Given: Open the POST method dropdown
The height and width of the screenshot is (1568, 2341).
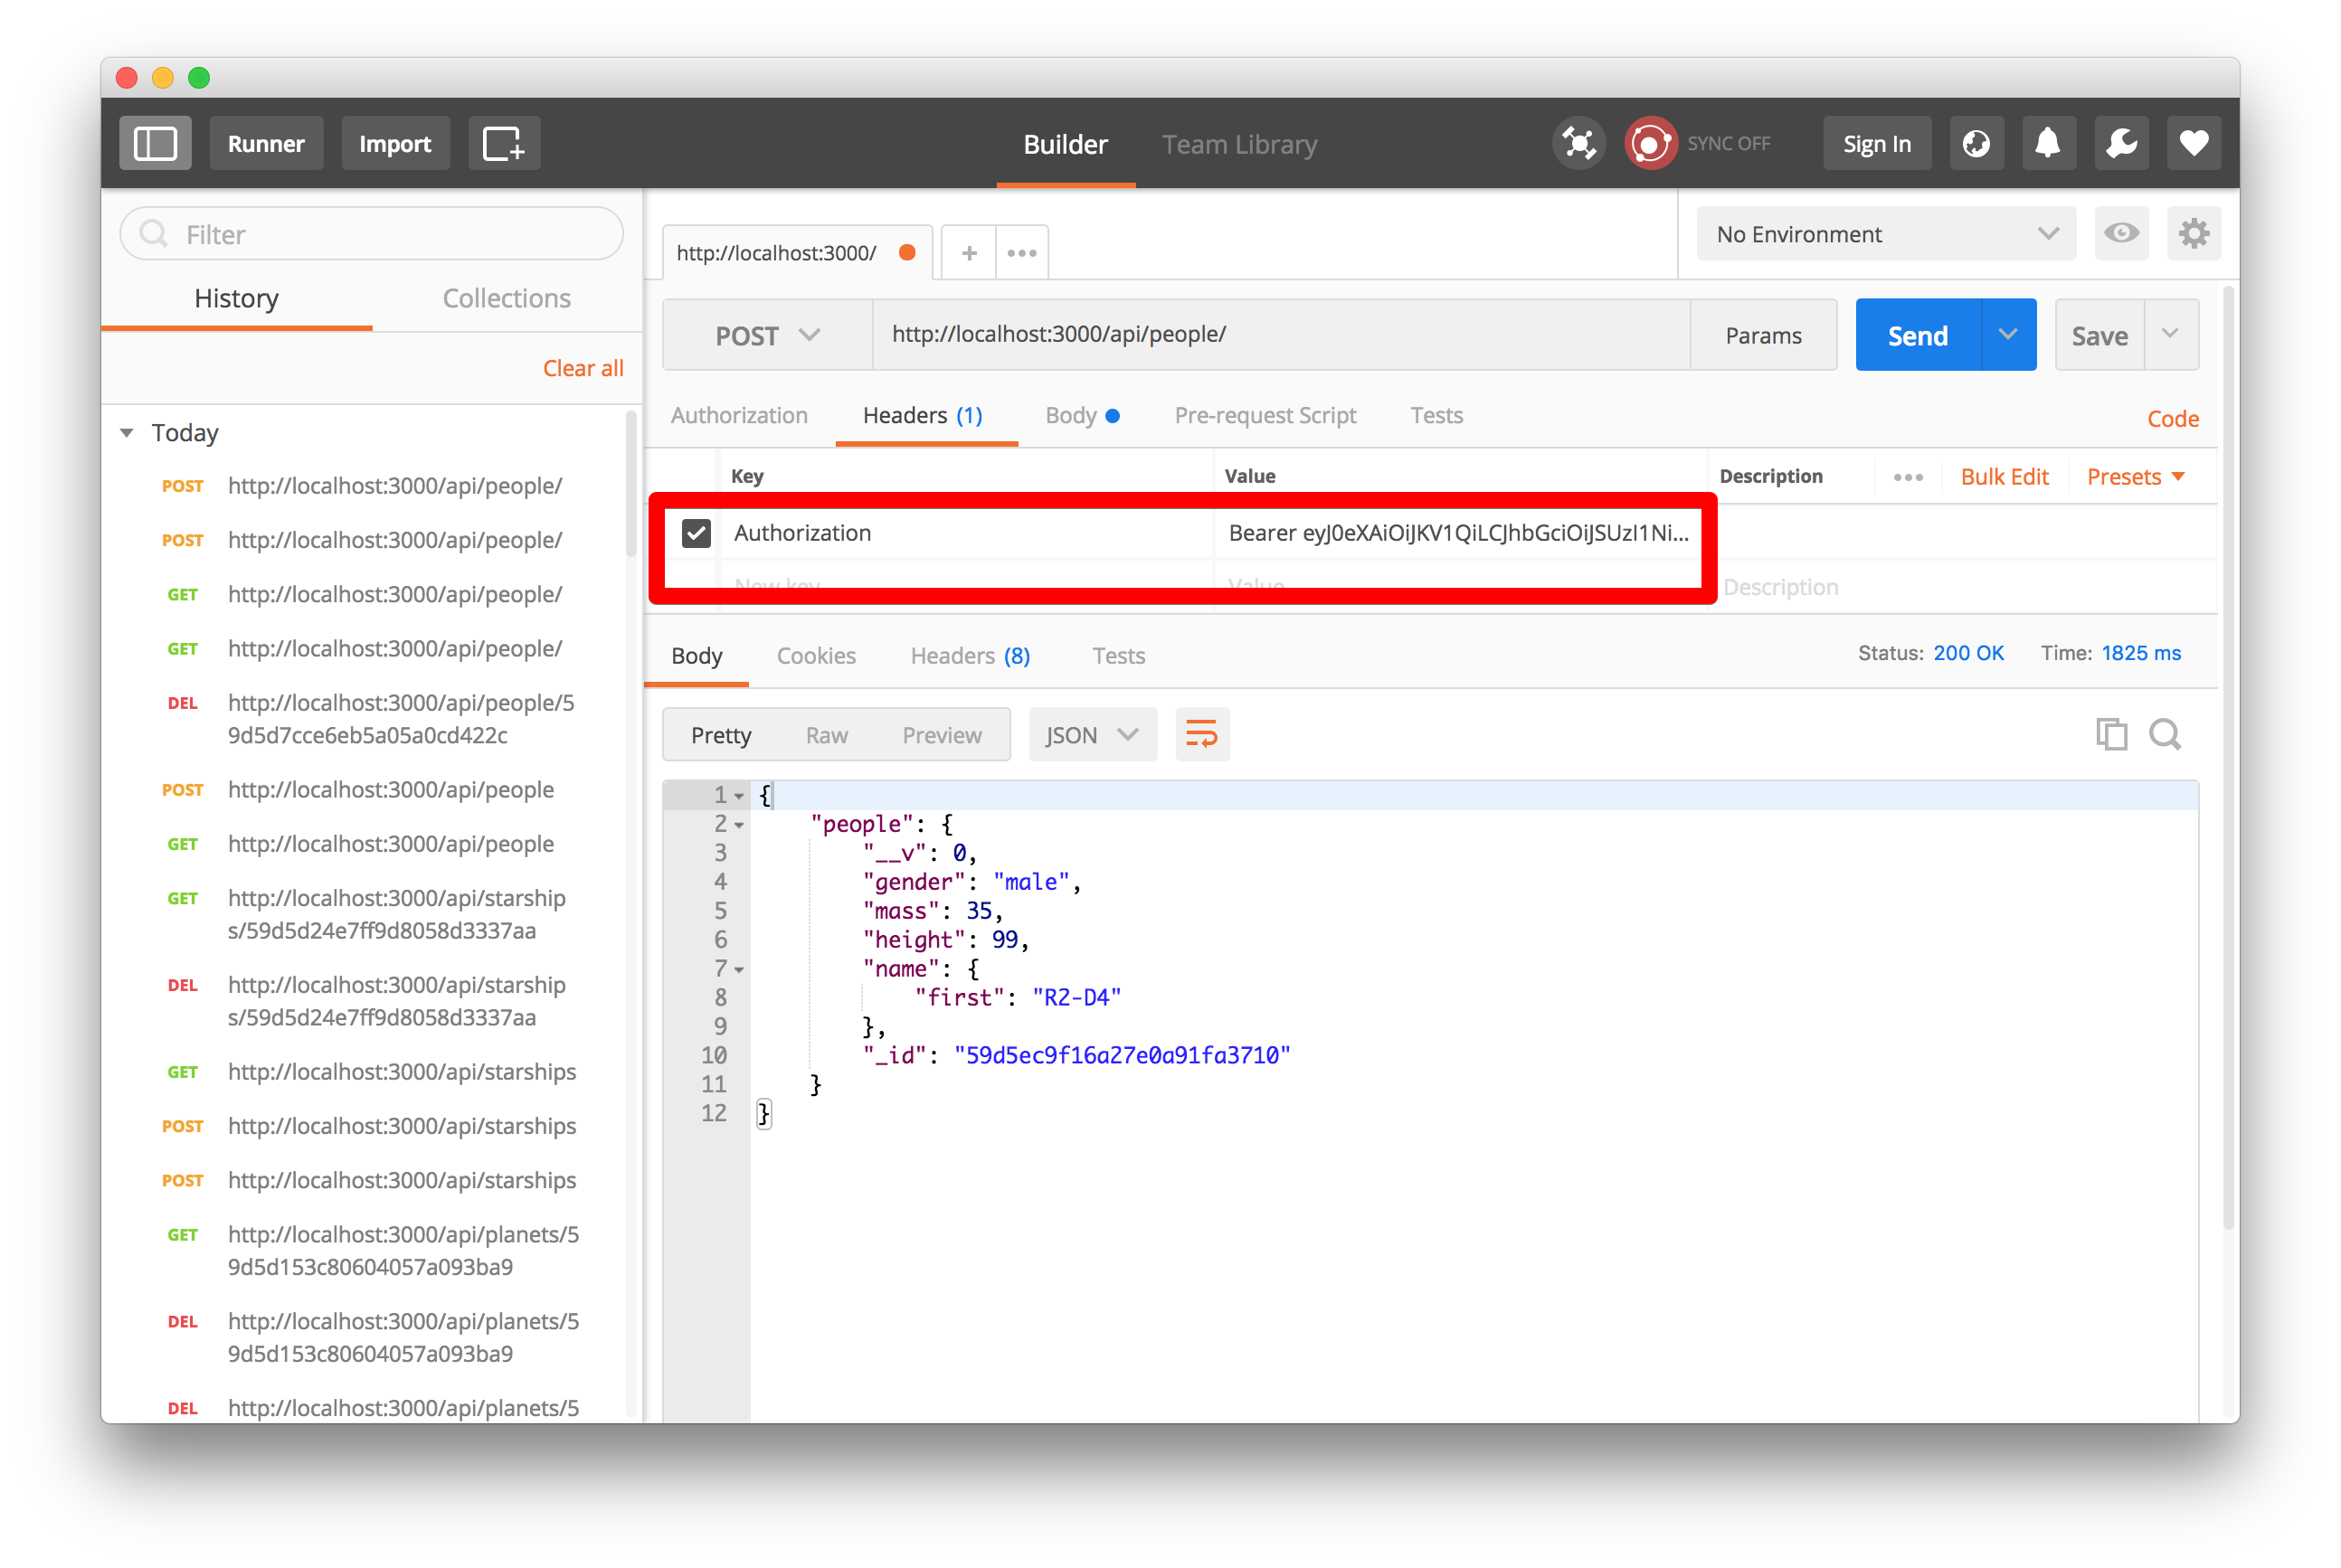Looking at the screenshot, I should [767, 335].
